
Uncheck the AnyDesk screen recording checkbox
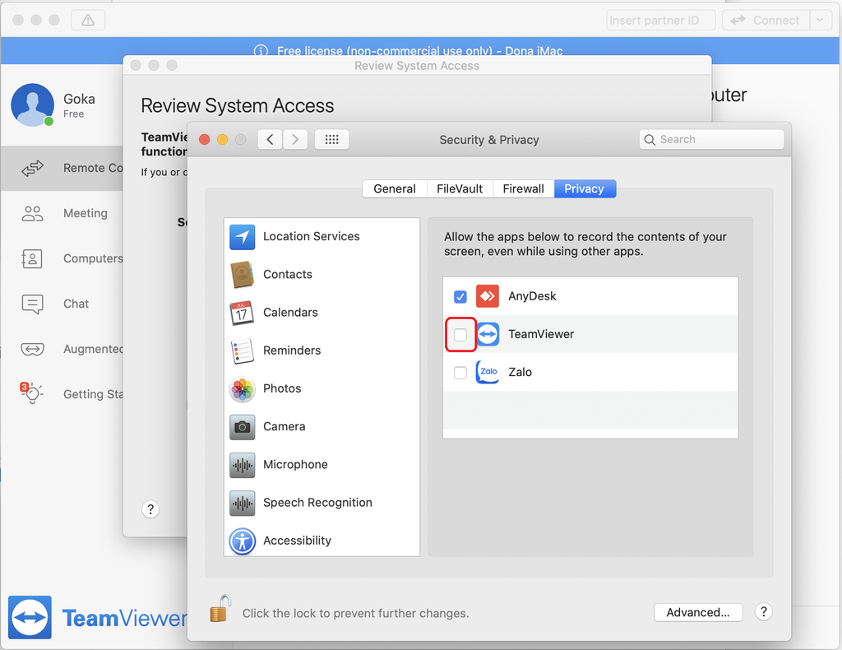(x=460, y=296)
